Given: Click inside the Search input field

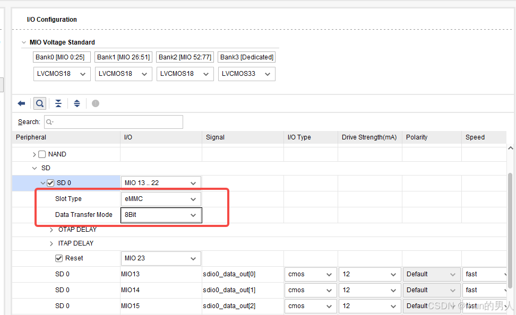Looking at the screenshot, I should pos(117,122).
